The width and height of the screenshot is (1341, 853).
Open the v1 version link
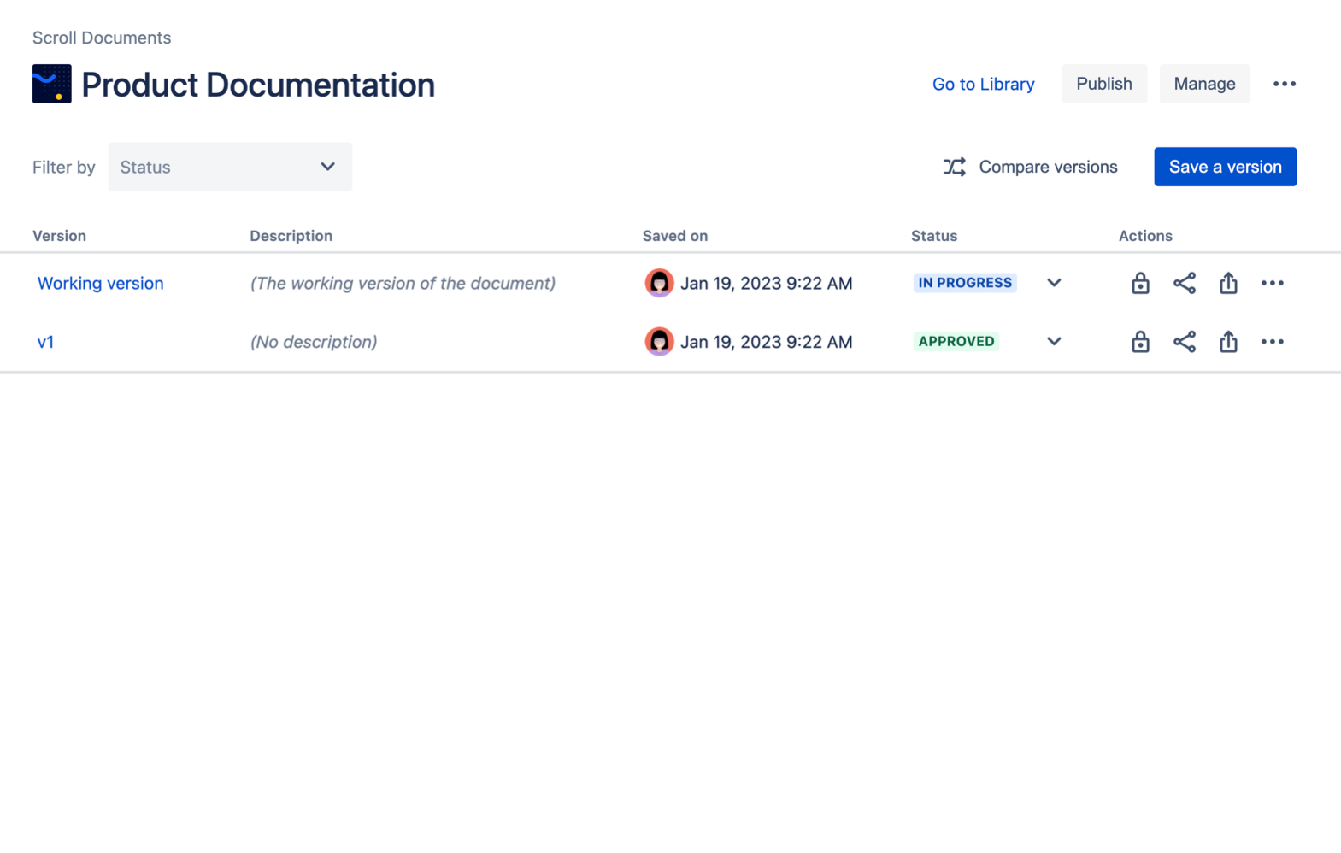[45, 342]
